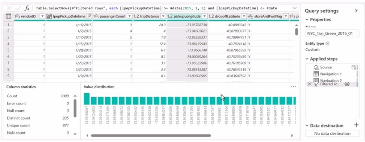Click row number 5 header
This screenshot has width=365, height=142.
[x=8, y=50]
